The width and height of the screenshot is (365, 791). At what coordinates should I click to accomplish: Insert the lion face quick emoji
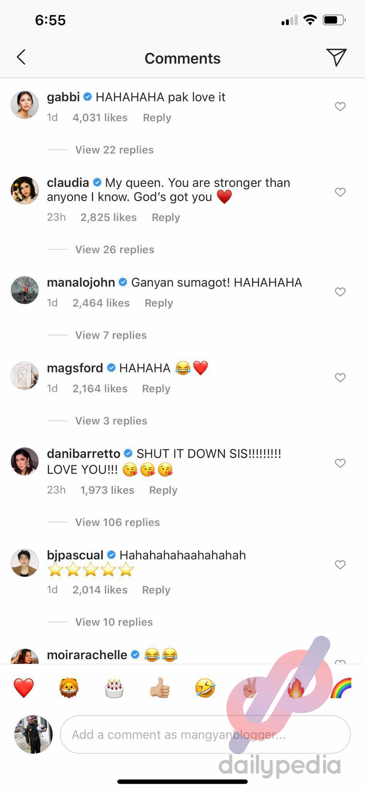tap(69, 688)
